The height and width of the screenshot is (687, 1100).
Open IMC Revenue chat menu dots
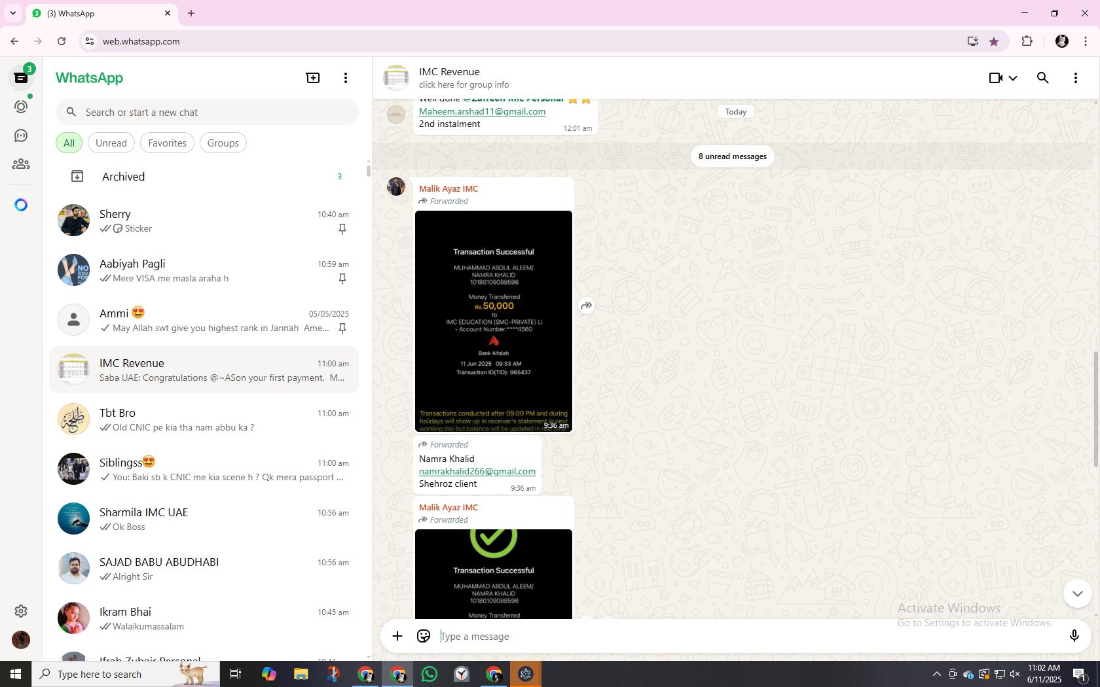[x=1076, y=78]
